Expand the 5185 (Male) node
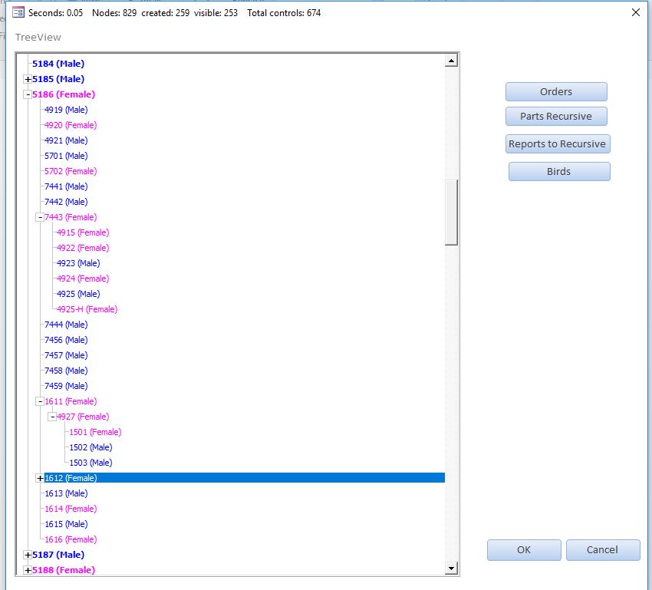 (28, 79)
